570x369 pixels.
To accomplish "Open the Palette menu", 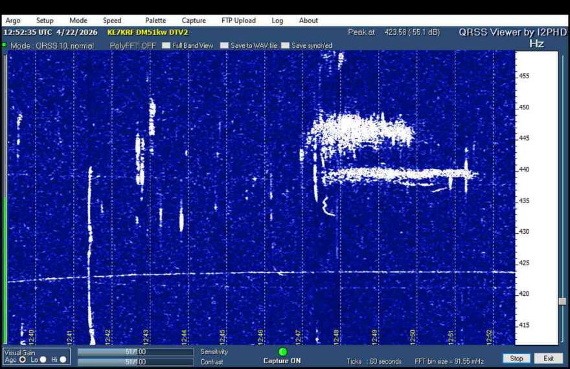I will click(x=155, y=21).
